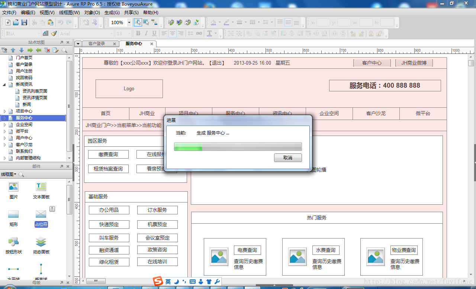Screen dimensions: 476x289
Task: Activate the contained selection mode tool
Action: pyautogui.click(x=146, y=22)
